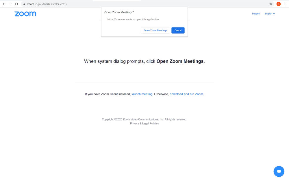Click the download and run Zoom link
Image resolution: width=289 pixels, height=181 pixels.
point(186,94)
